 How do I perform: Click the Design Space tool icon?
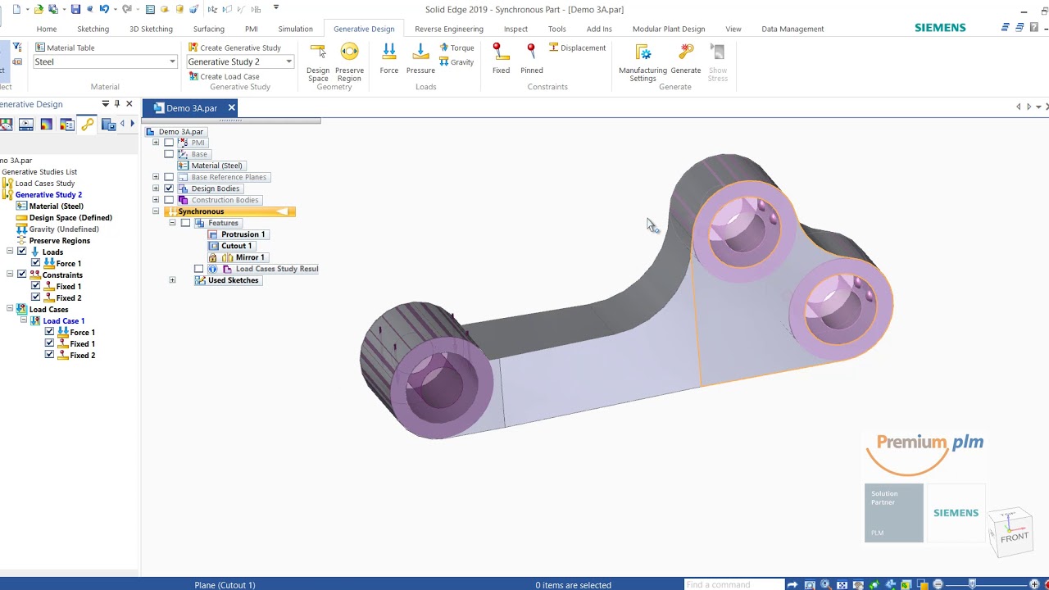[x=318, y=52]
